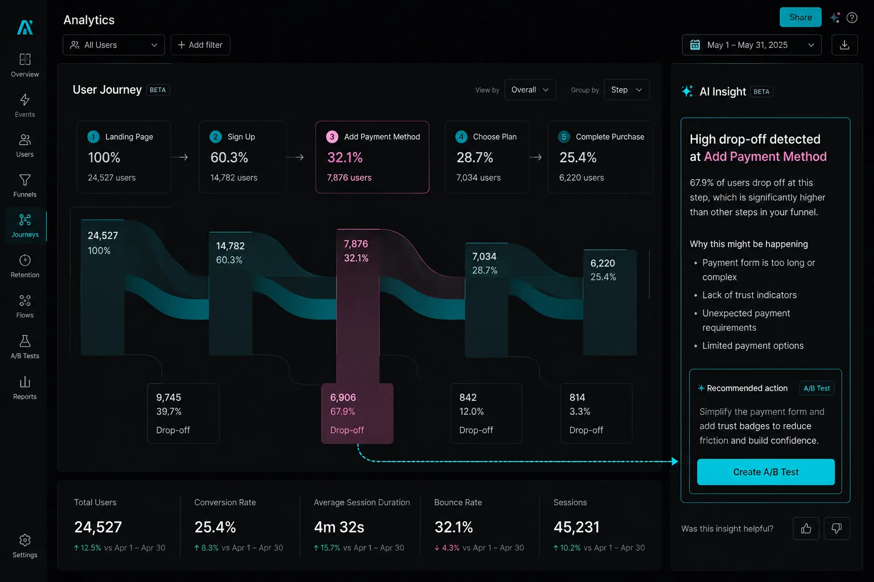Image resolution: width=874 pixels, height=582 pixels.
Task: Click the app logo in sidebar
Action: [25, 27]
